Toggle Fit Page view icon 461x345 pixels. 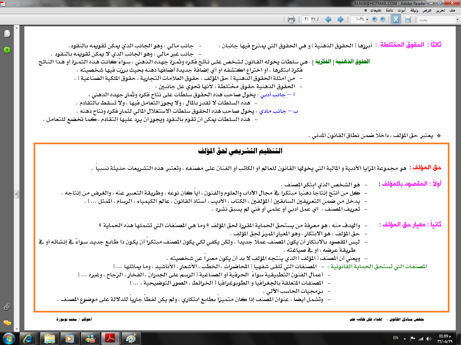396,19
